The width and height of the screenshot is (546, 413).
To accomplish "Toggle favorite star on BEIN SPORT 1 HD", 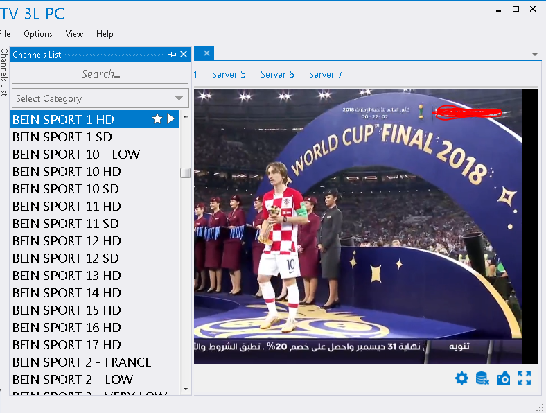I will coord(157,119).
